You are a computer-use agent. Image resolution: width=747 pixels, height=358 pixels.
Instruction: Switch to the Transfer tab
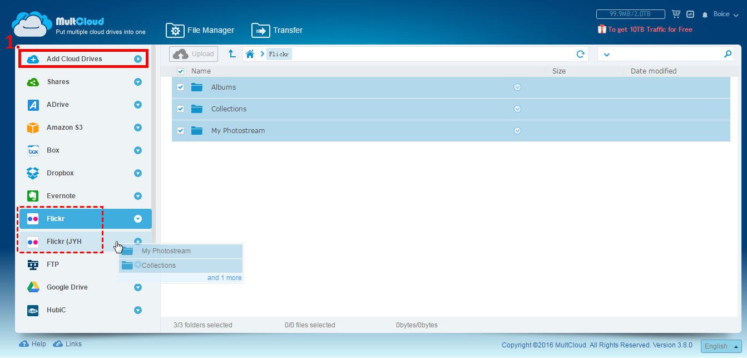coord(278,30)
